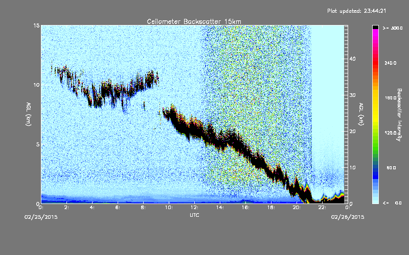The image size is (409, 255).
Task: Click the '<= 0.0' colorbar minimum label
Action: (392, 203)
